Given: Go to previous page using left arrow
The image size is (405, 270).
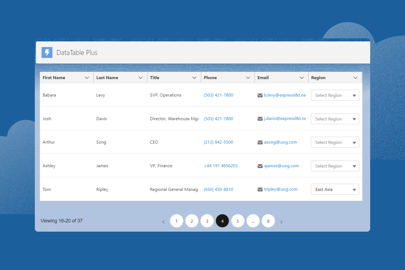Looking at the screenshot, I should [163, 222].
